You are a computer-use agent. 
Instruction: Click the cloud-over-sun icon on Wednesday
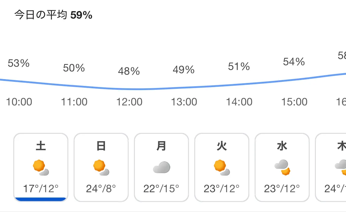(x=282, y=167)
